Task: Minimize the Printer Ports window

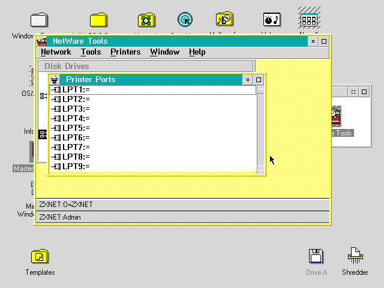Action: coord(248,80)
